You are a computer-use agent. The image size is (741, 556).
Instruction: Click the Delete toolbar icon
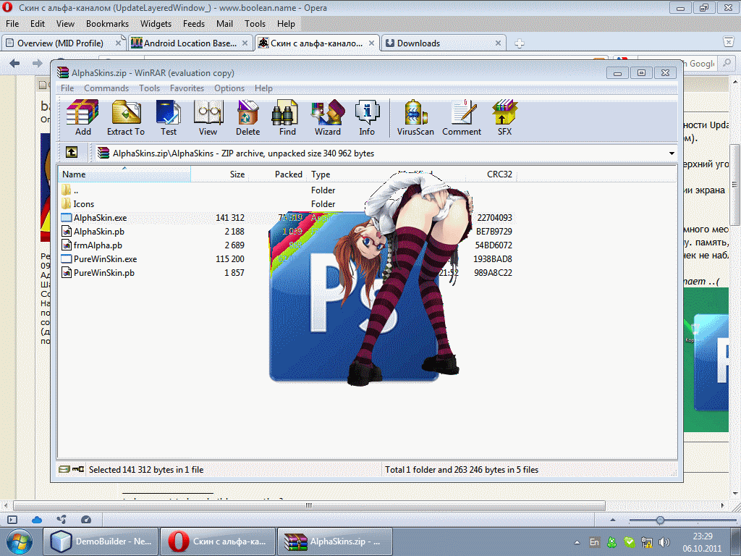tap(247, 118)
